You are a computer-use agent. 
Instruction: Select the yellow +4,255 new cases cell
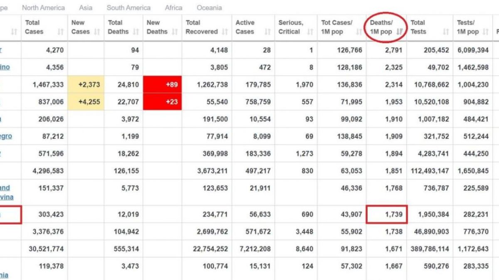[x=86, y=102]
